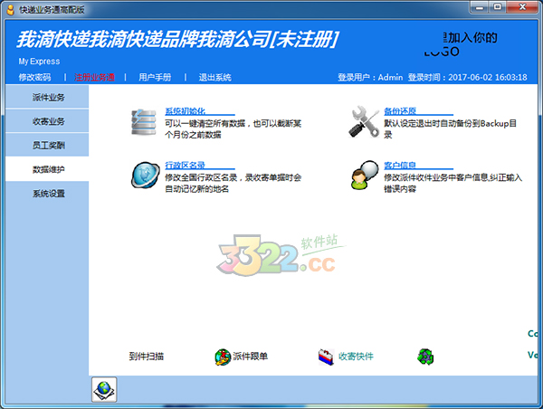
Task: Click the customer info person icon
Action: (365, 175)
